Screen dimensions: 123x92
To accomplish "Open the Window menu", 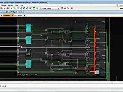I will coord(4,5).
